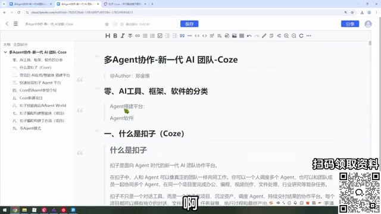Image resolution: width=381 pixels, height=214 pixels.
Task: Insert a table
Action: tap(242, 36)
